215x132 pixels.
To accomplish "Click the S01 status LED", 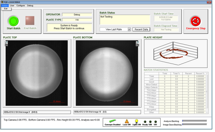I will coord(155,122).
